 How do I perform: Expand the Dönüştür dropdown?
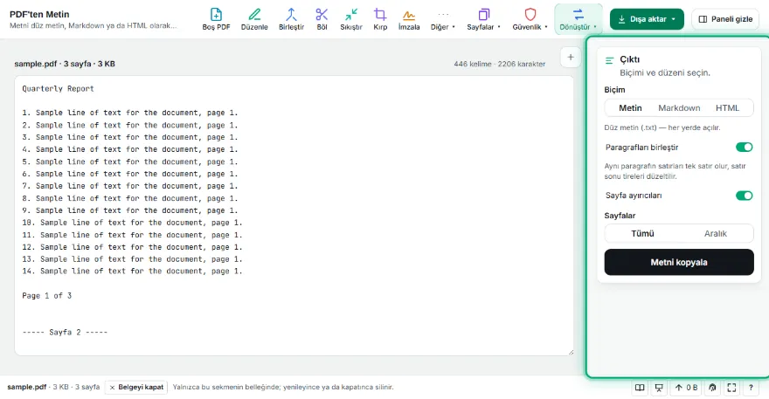point(578,19)
